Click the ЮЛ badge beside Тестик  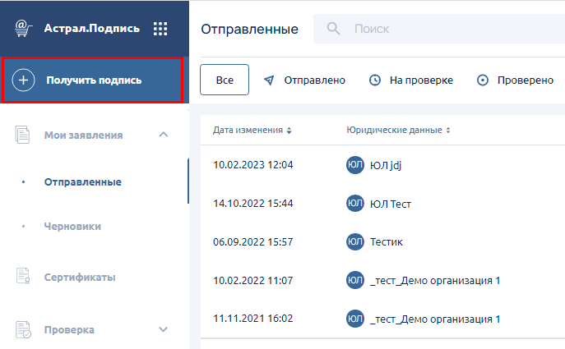355,241
